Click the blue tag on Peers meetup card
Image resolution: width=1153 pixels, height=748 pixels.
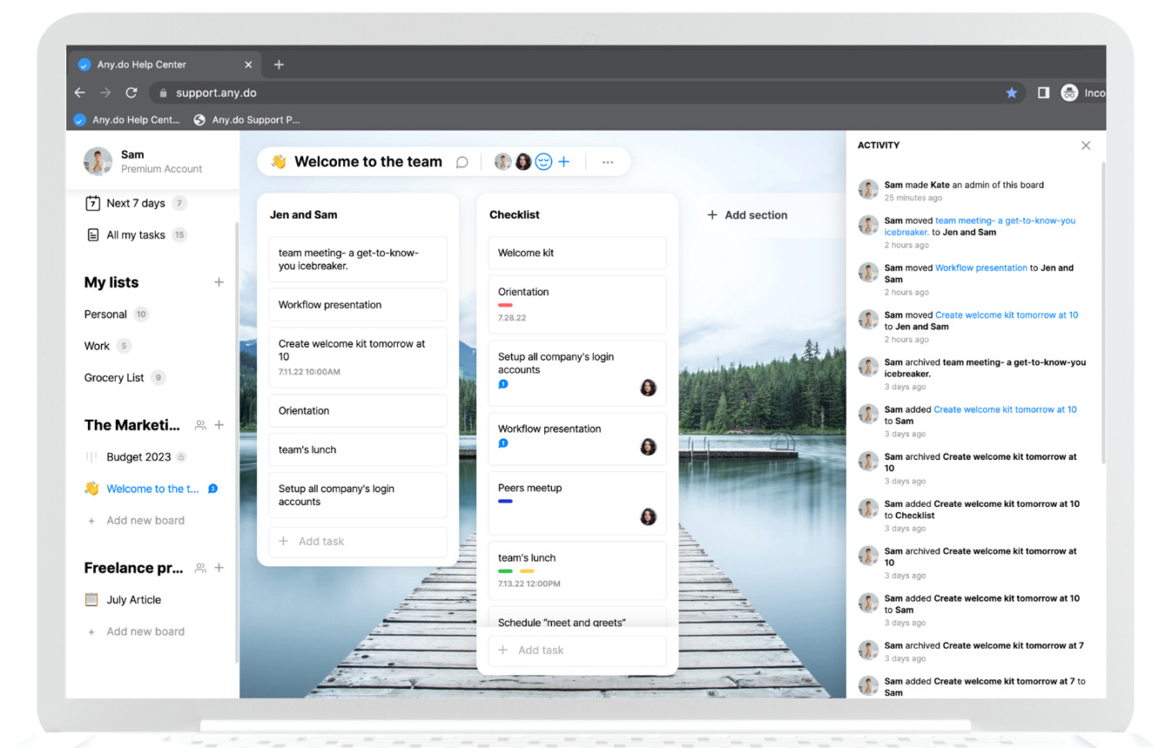coord(505,502)
